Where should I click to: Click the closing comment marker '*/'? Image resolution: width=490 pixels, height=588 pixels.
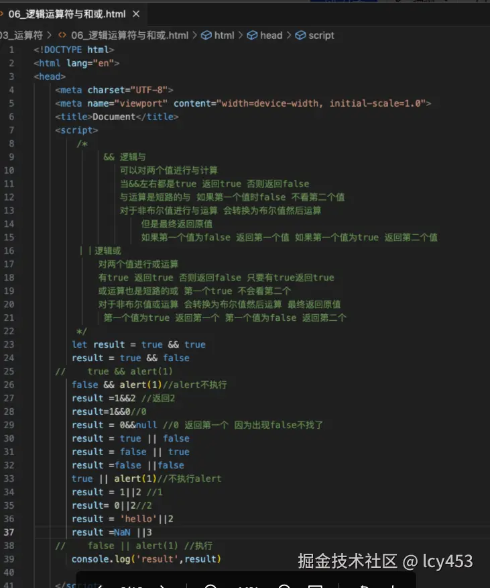coord(81,332)
